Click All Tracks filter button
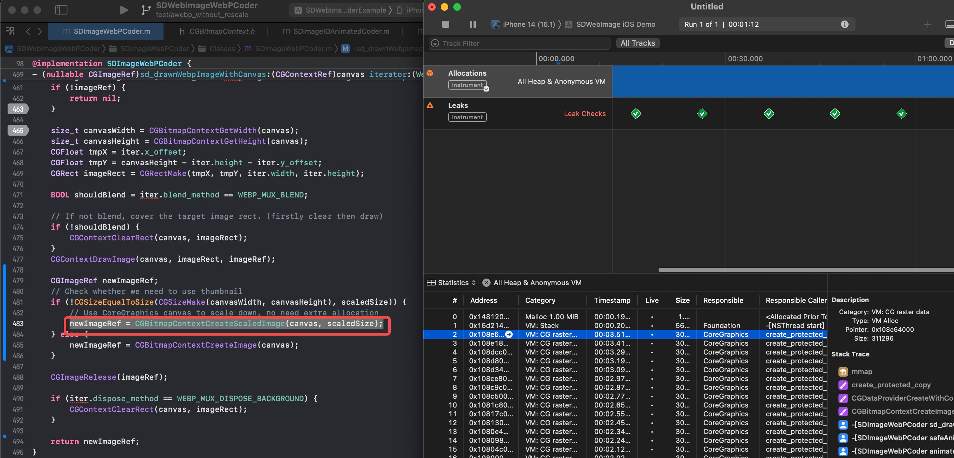 (637, 43)
